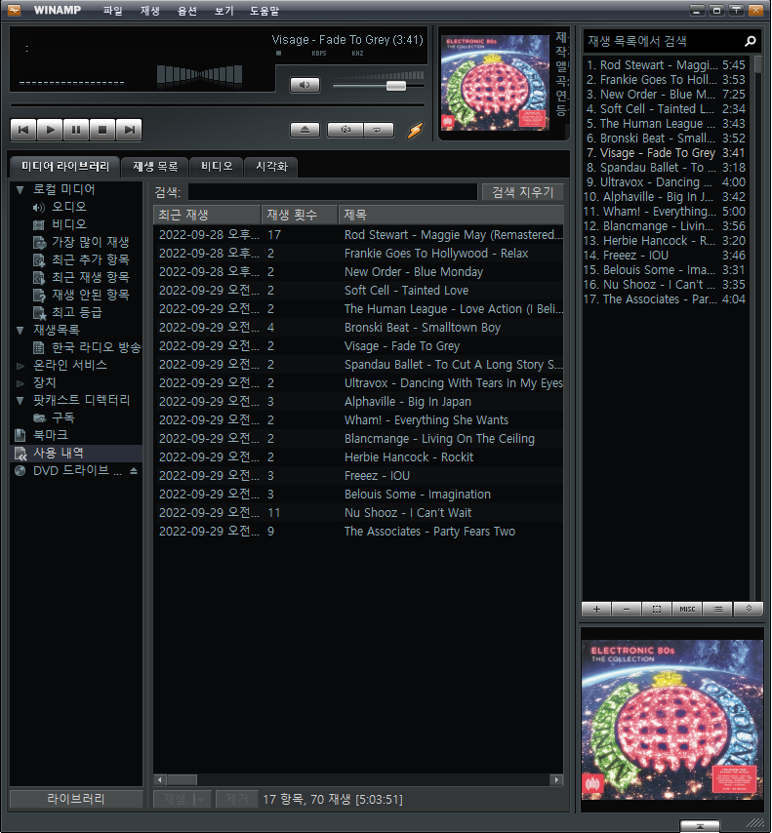
Task: Select 오디오 in the library tree
Action: click(68, 207)
